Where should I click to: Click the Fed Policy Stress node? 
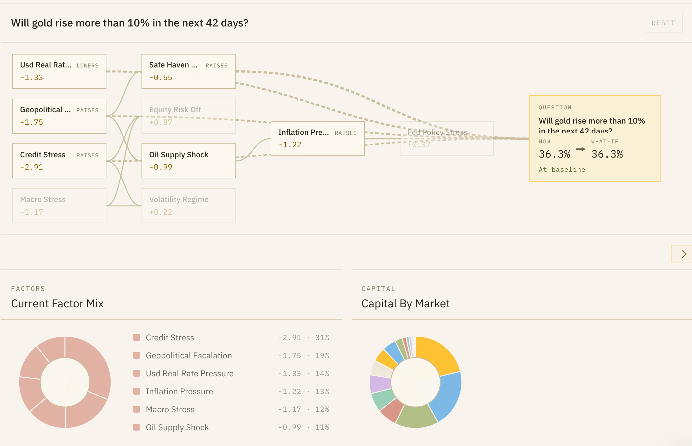tap(447, 138)
